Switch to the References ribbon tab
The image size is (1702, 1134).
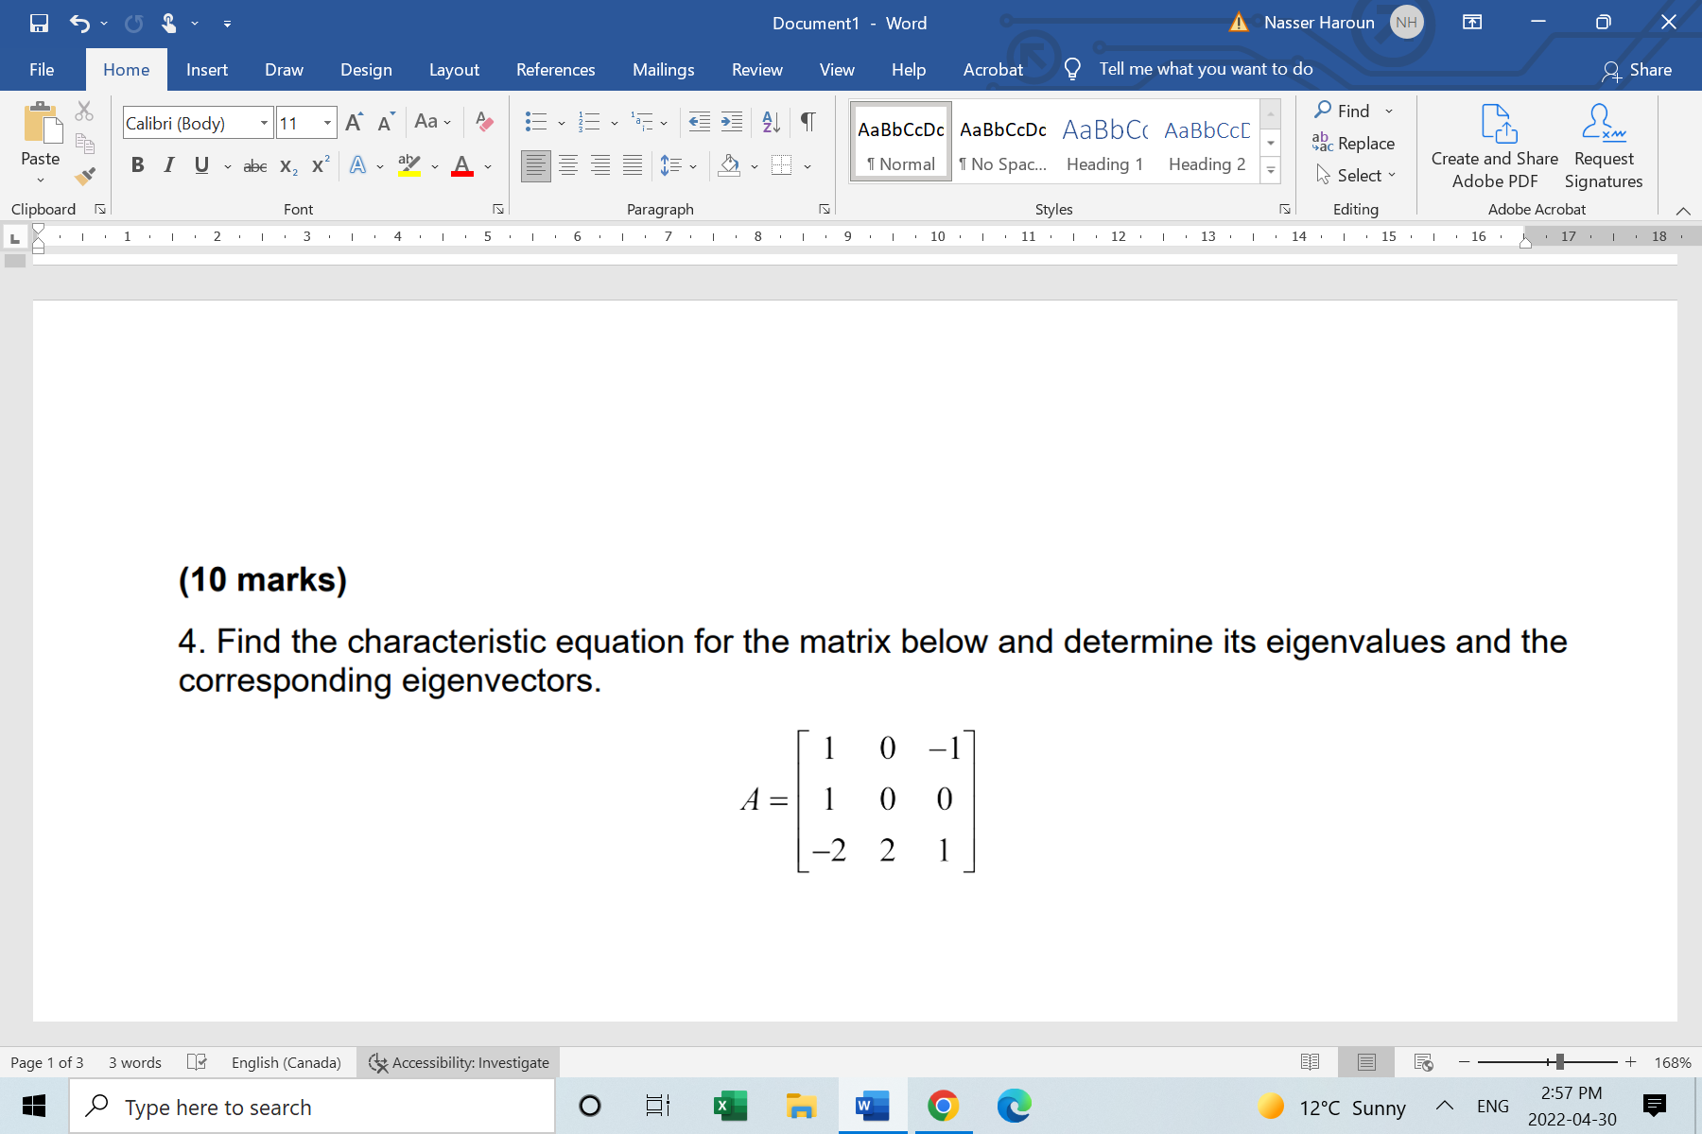pyautogui.click(x=555, y=69)
